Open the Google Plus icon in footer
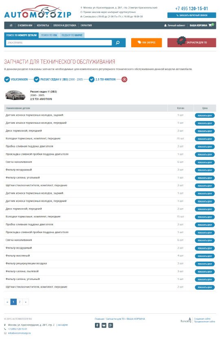The image size is (220, 339). 111,325
